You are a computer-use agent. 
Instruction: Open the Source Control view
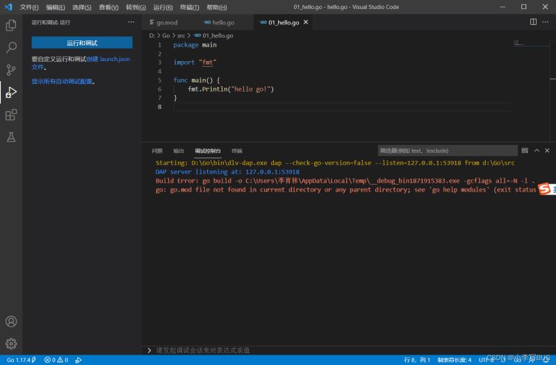pos(11,70)
